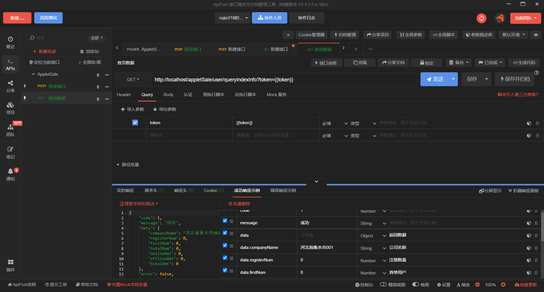Screen dimensions: 544x292
Task: Switch to the Body tab
Action: point(168,95)
